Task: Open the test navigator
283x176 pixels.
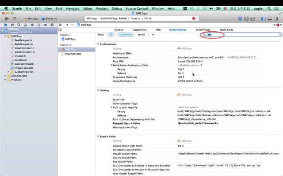Action: click(32, 25)
